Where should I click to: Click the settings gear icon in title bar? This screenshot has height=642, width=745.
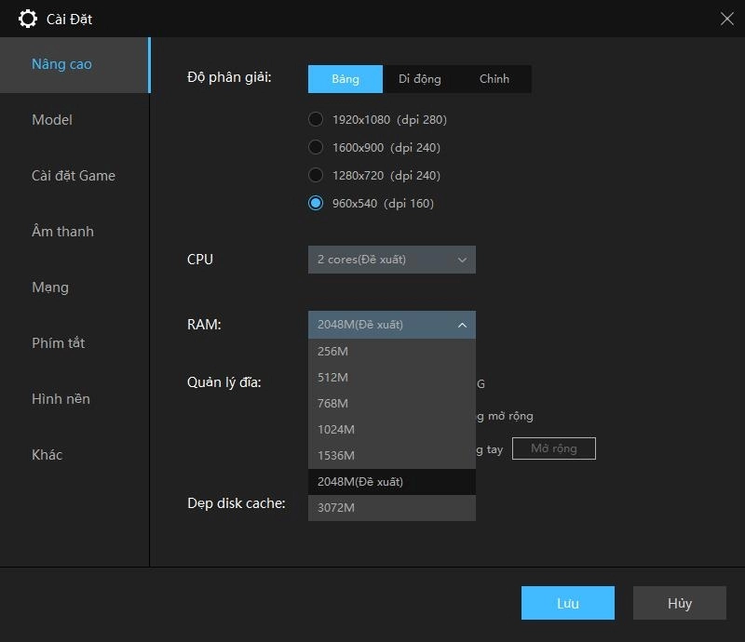pos(28,19)
